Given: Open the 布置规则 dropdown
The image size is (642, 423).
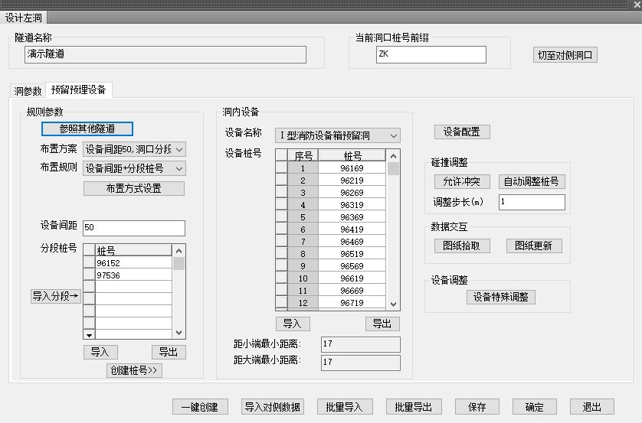Looking at the screenshot, I should click(x=134, y=168).
